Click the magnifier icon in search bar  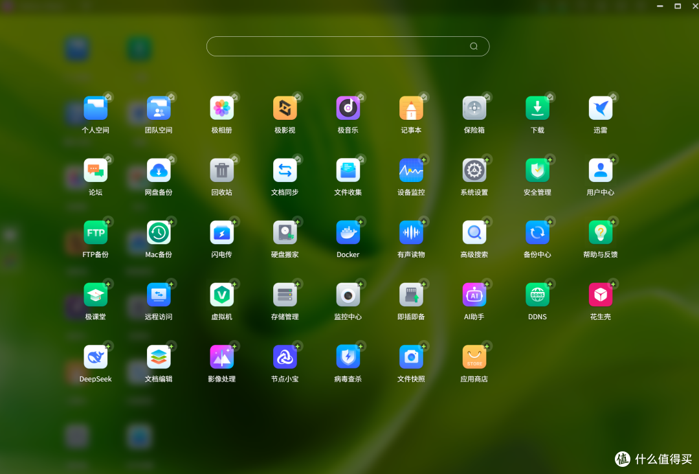coord(473,47)
